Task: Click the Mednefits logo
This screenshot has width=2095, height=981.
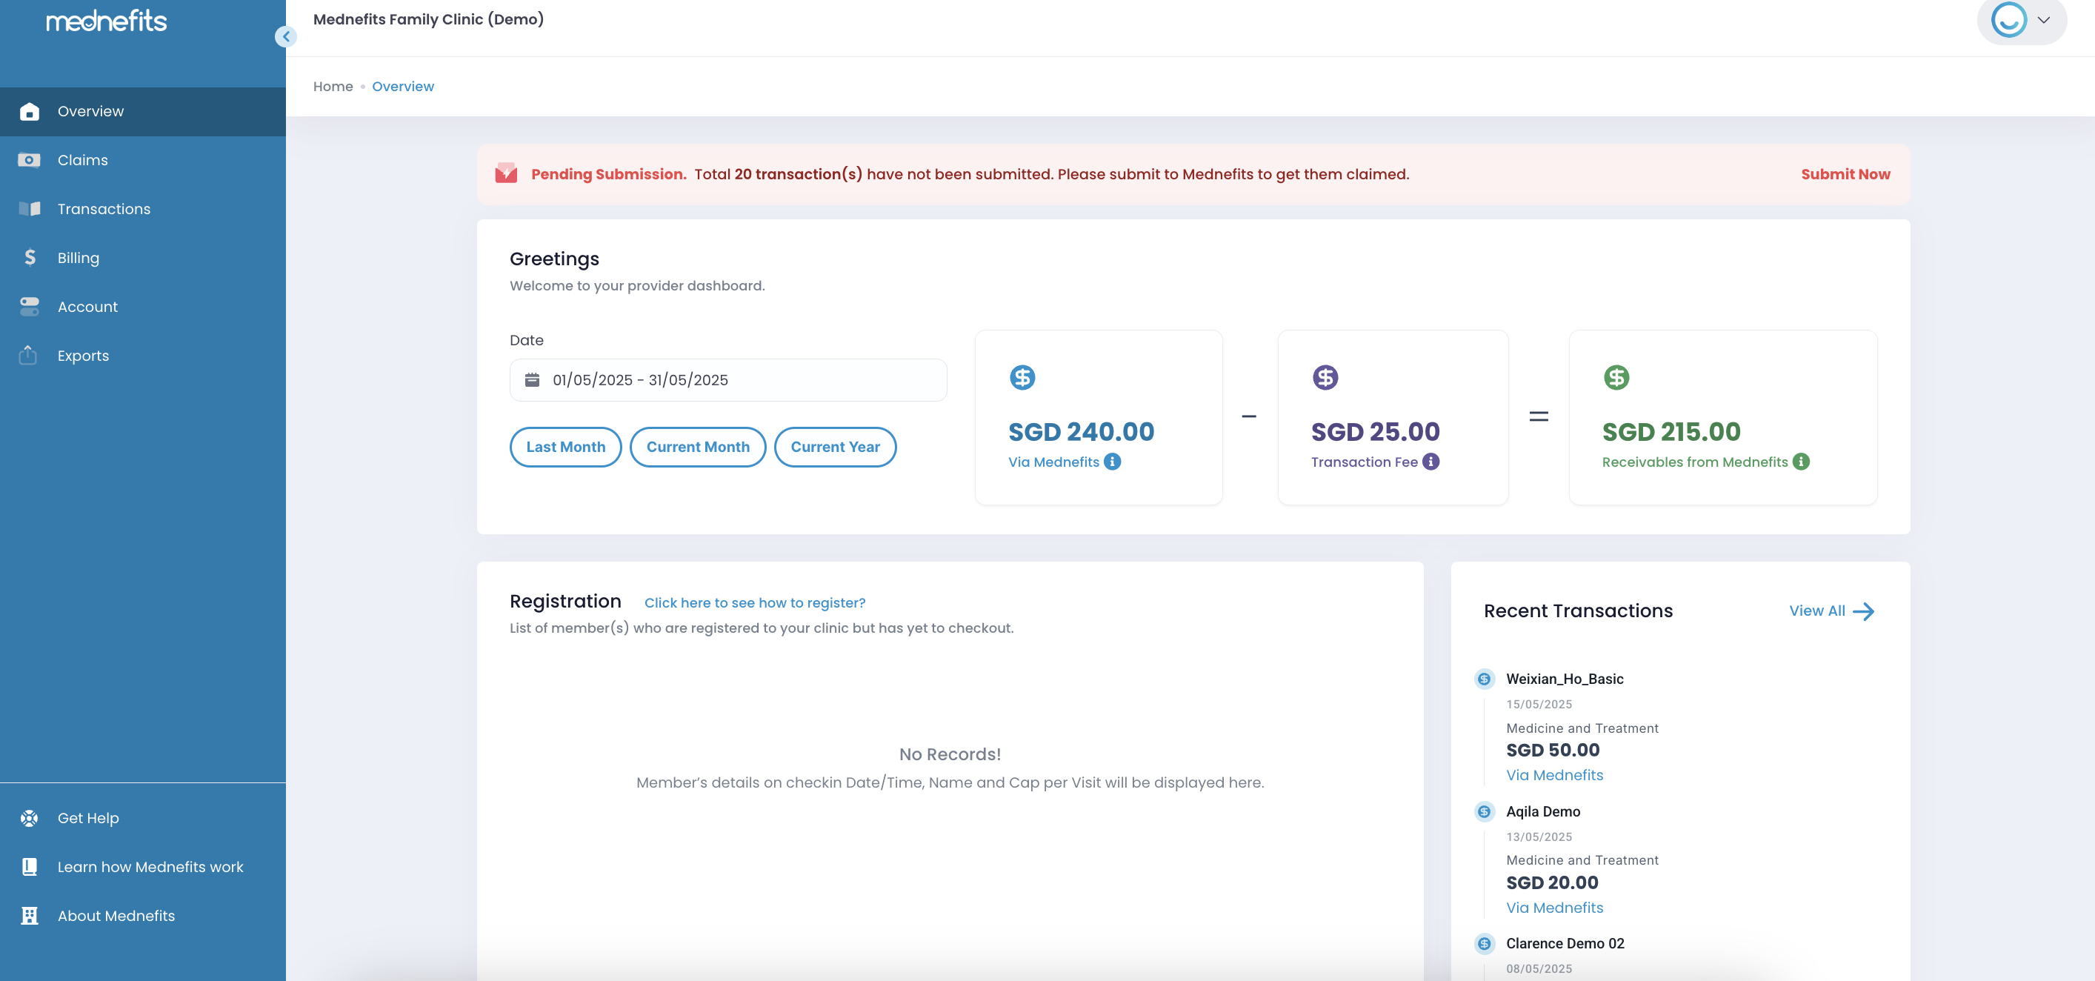Action: point(107,21)
